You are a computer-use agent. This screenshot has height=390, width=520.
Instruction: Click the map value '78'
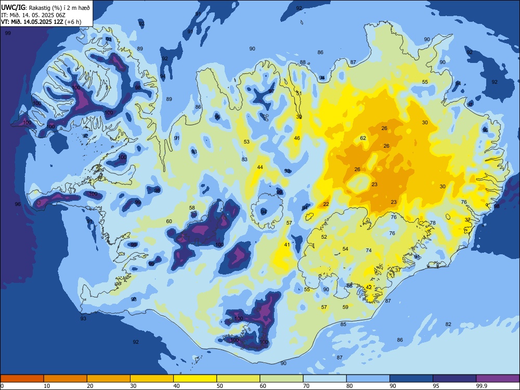[x=433, y=223]
